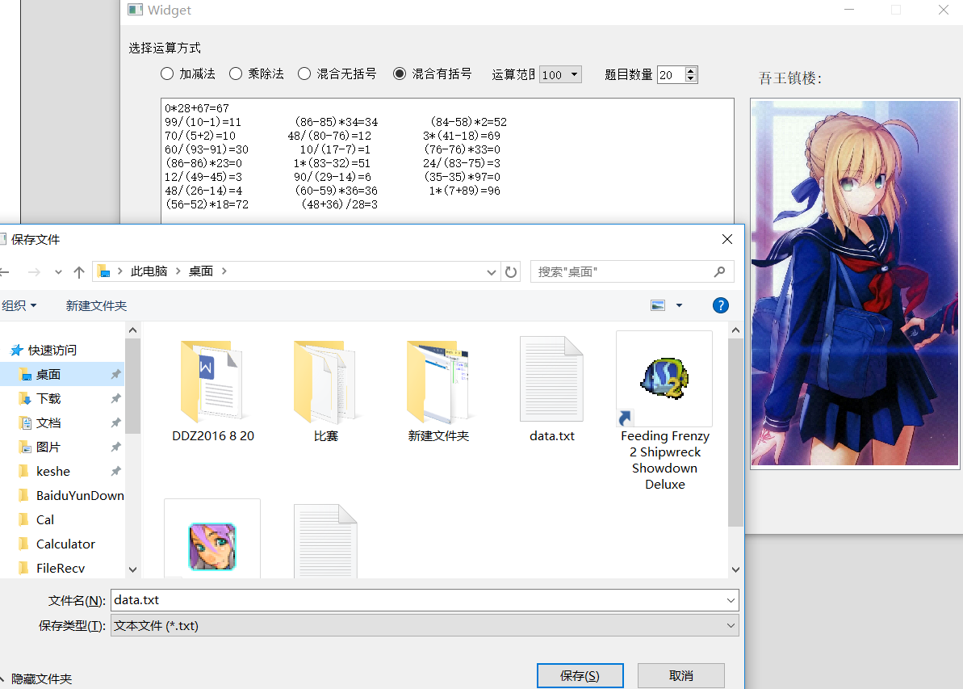Unpin 桌面 using its pin icon
963x689 pixels.
point(115,374)
